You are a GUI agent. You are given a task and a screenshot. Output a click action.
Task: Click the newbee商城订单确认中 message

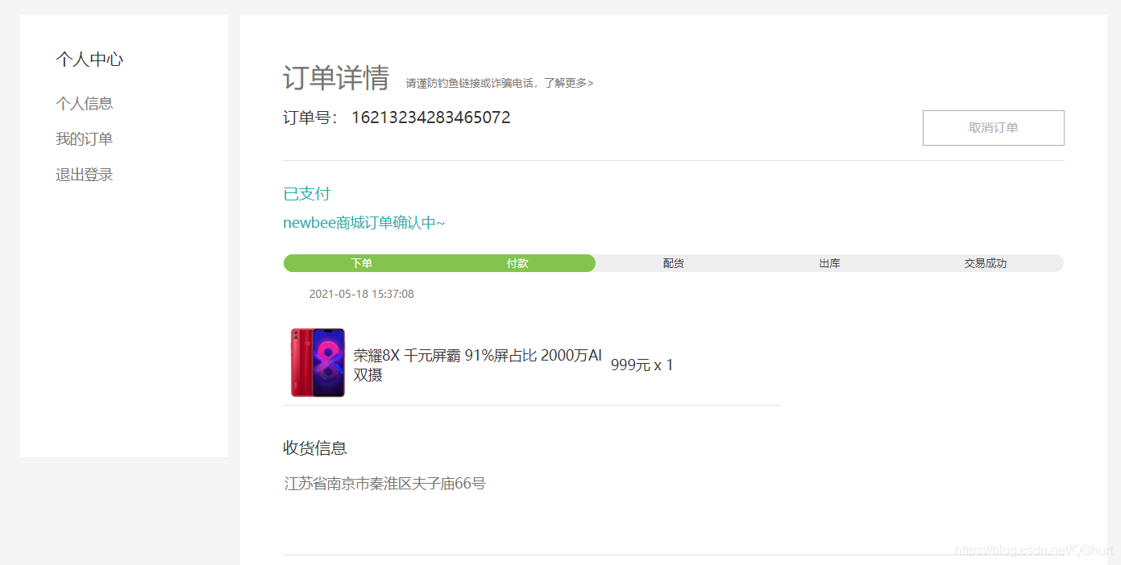(364, 223)
